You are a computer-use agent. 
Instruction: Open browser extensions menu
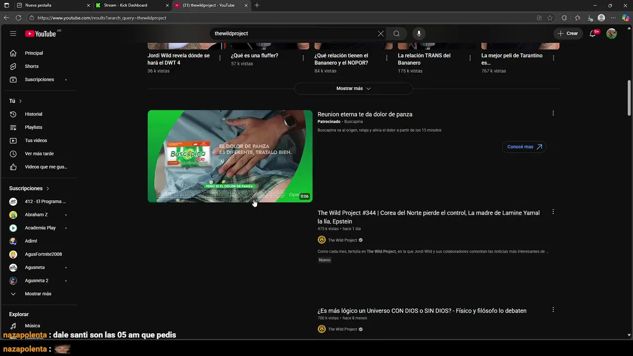(x=564, y=18)
